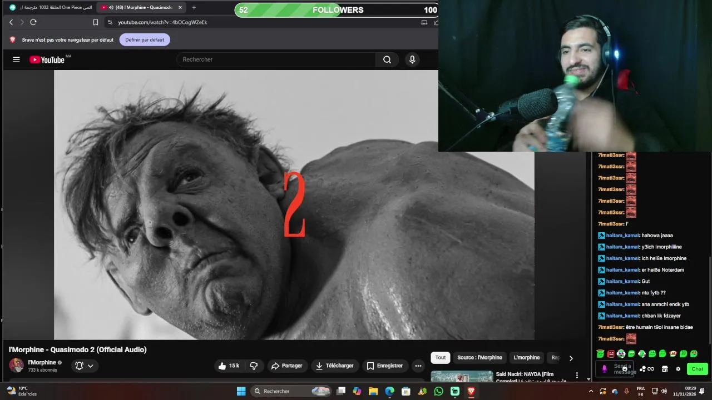Image resolution: width=712 pixels, height=400 pixels.
Task: Insert the red angry emote
Action: 611,354
